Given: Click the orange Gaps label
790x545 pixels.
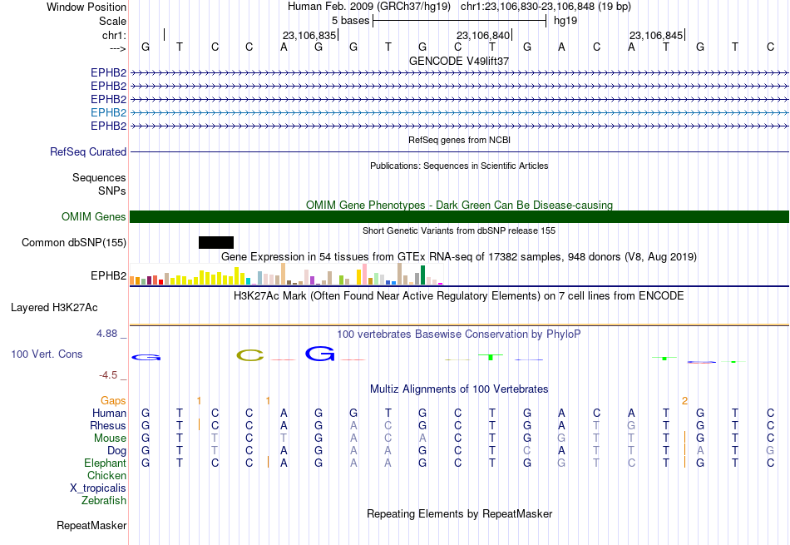Looking at the screenshot, I should pos(113,400).
